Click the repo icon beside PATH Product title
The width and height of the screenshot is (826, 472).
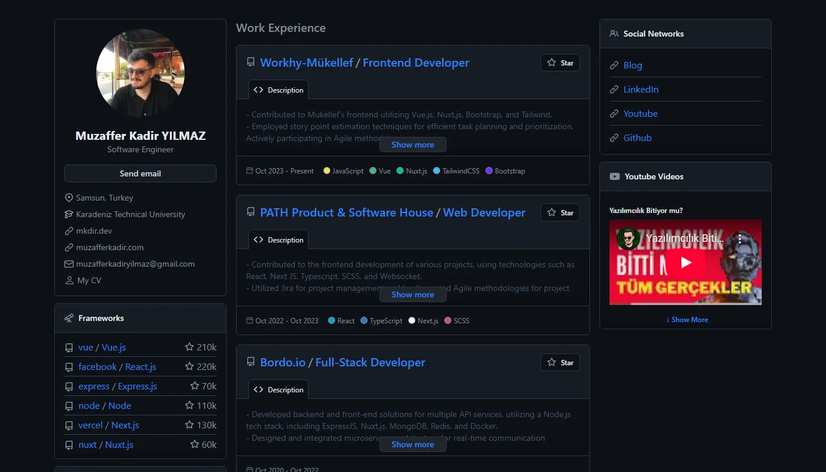[x=251, y=212]
